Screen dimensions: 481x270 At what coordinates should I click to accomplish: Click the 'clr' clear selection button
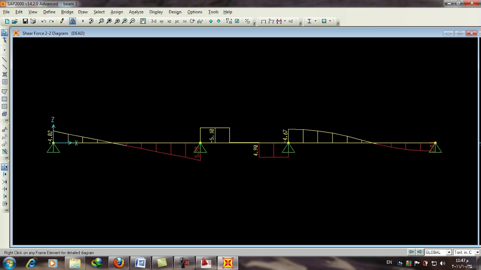[5, 144]
